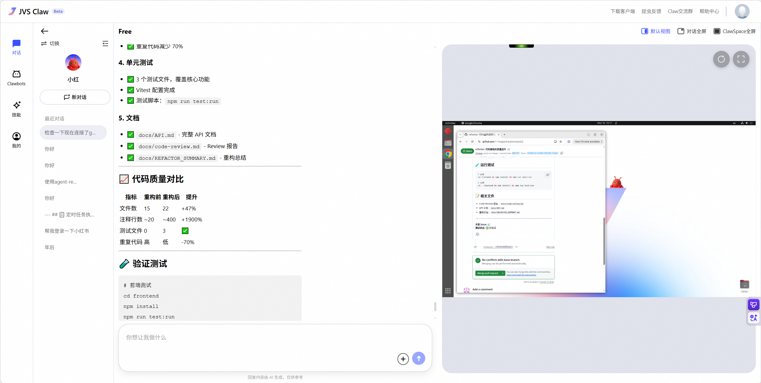Start a 新对话 new conversation

75,97
